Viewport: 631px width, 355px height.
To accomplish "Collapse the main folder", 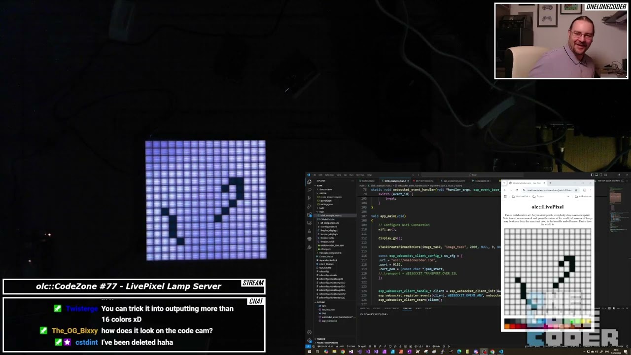I will (x=321, y=212).
